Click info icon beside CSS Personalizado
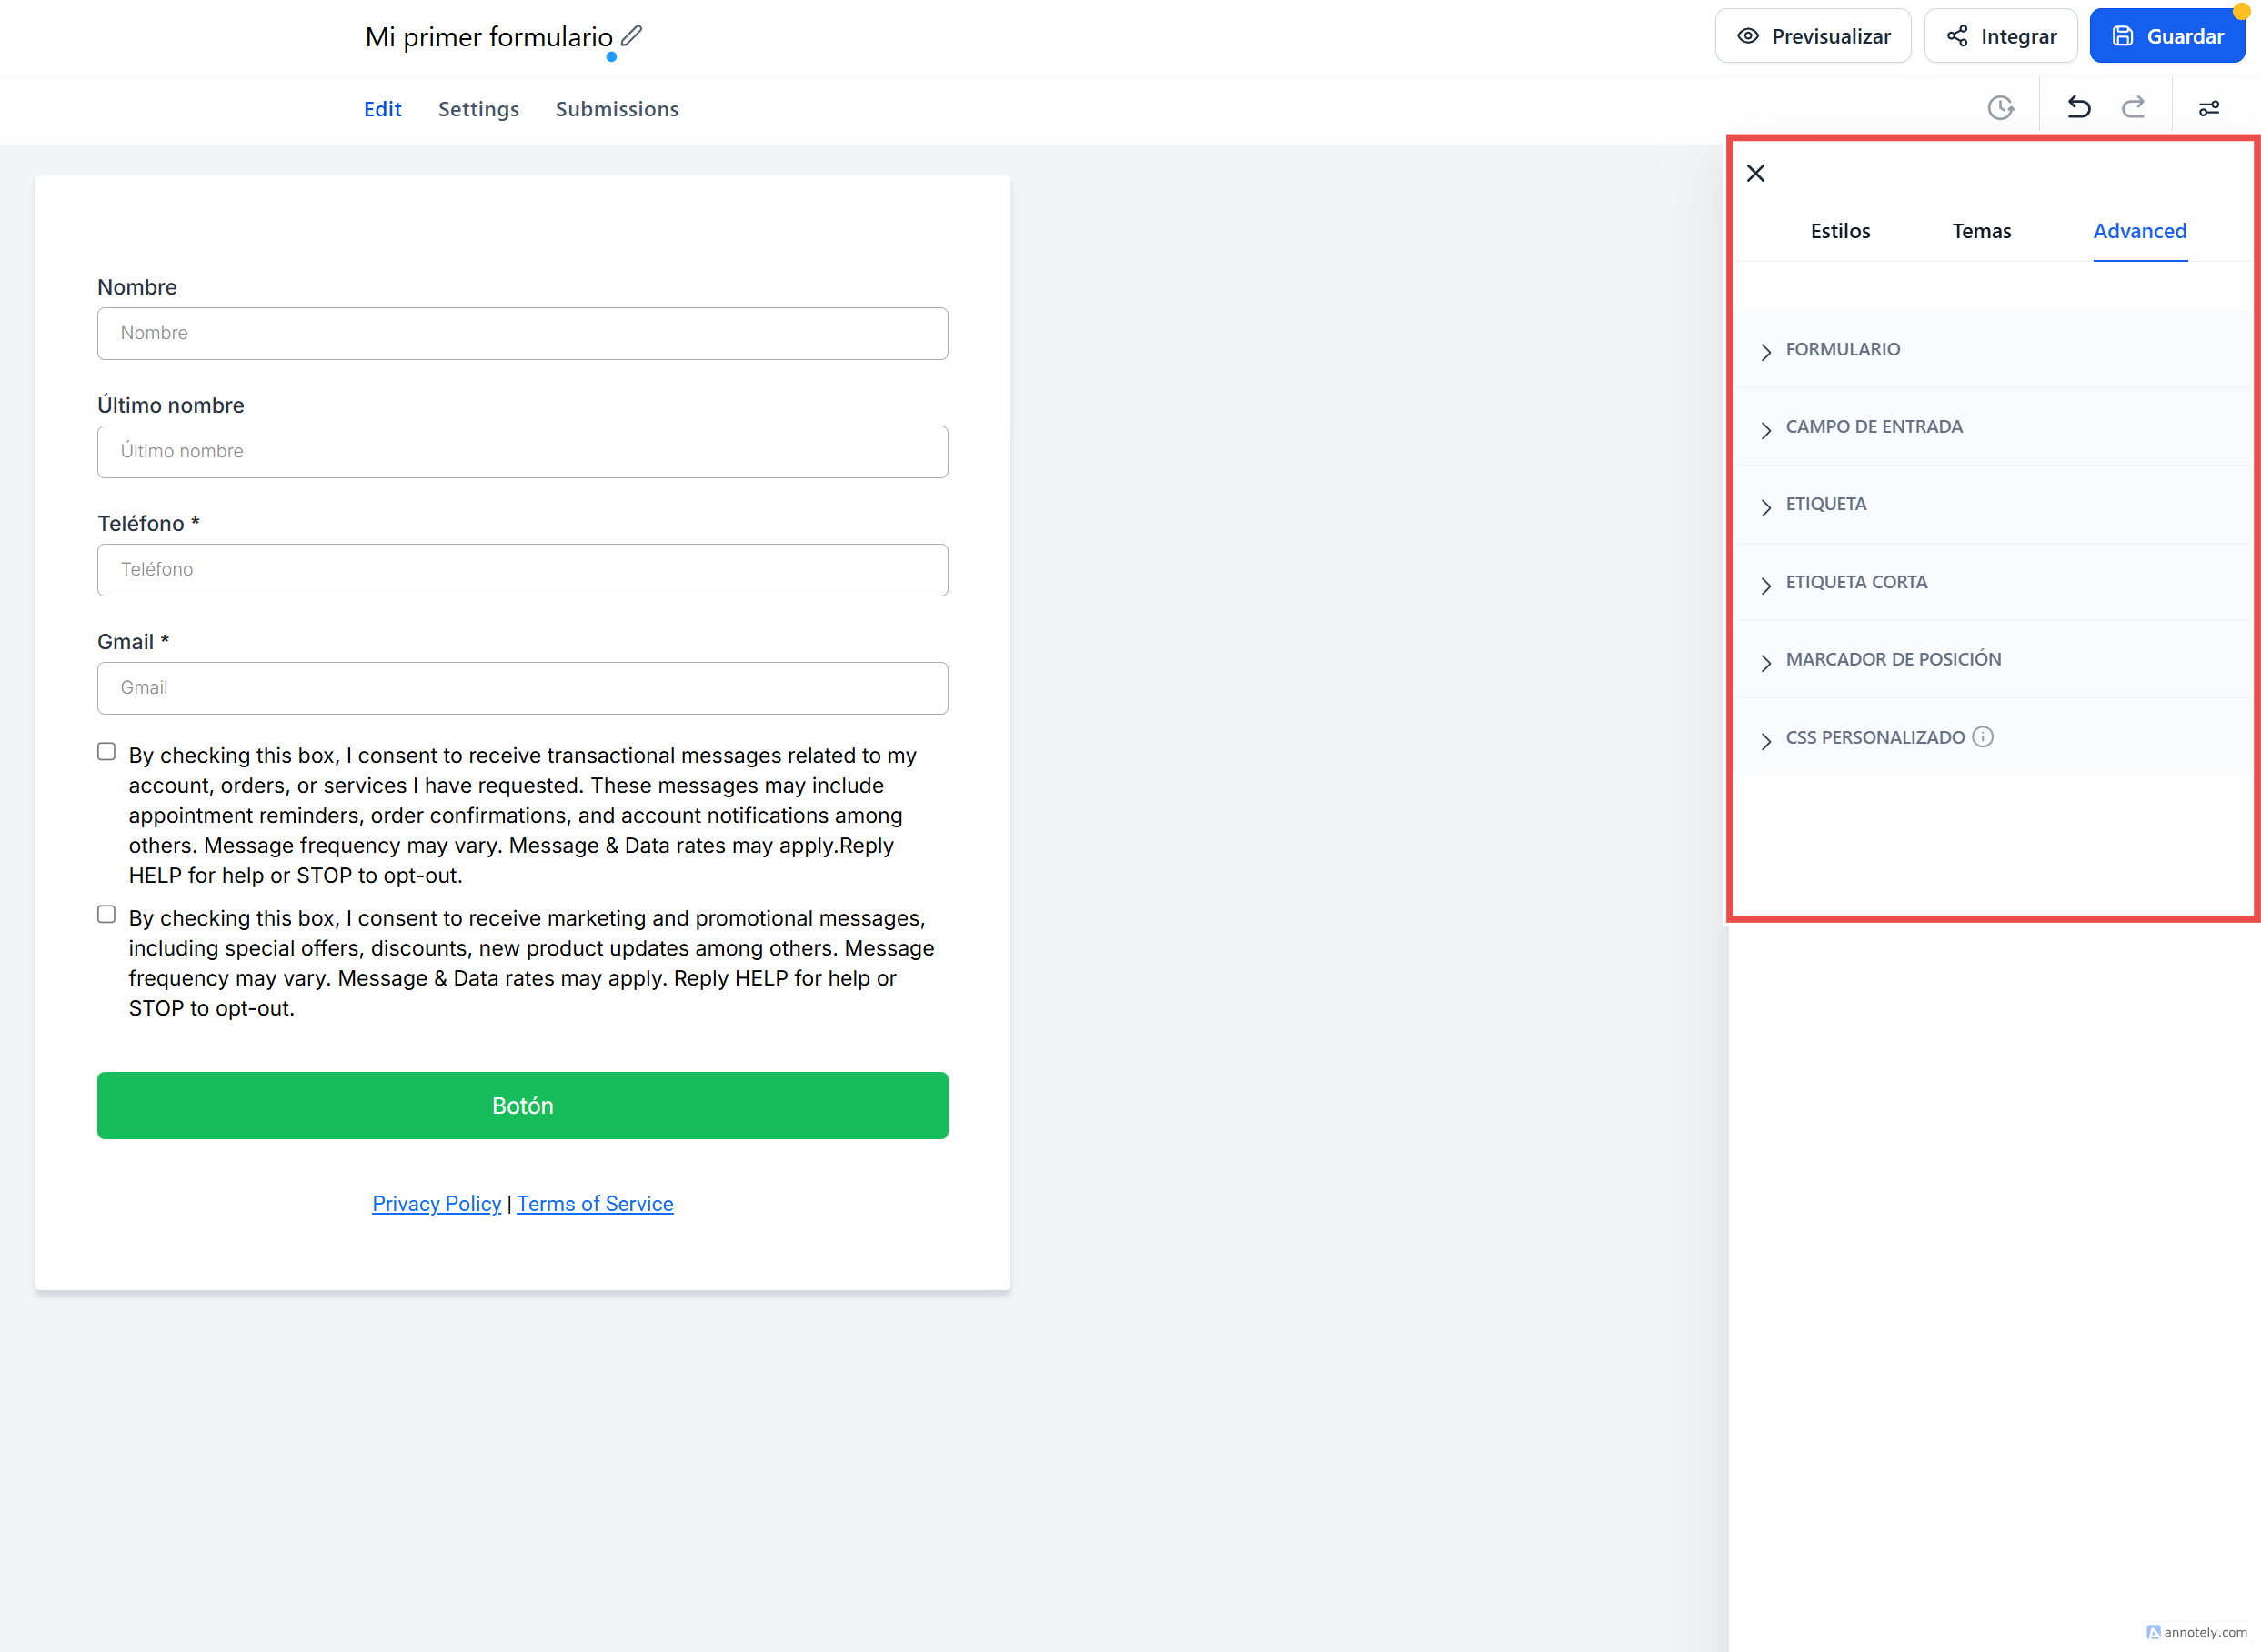This screenshot has width=2261, height=1652. 1983,737
